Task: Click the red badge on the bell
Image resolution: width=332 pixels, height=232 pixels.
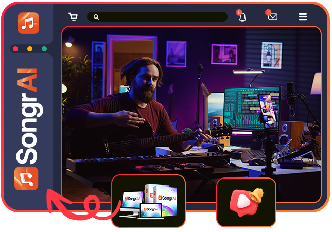Action: coord(239,12)
